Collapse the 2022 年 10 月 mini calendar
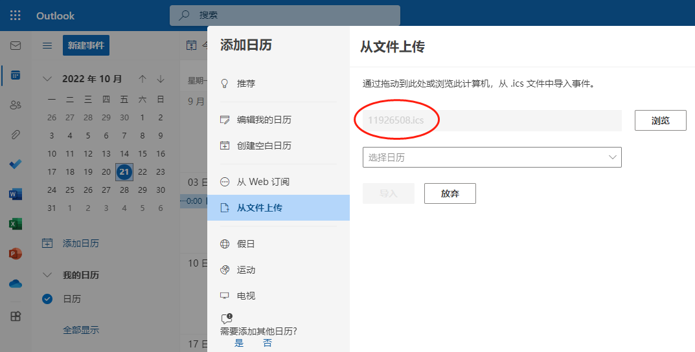This screenshot has height=352, width=695. (x=47, y=79)
